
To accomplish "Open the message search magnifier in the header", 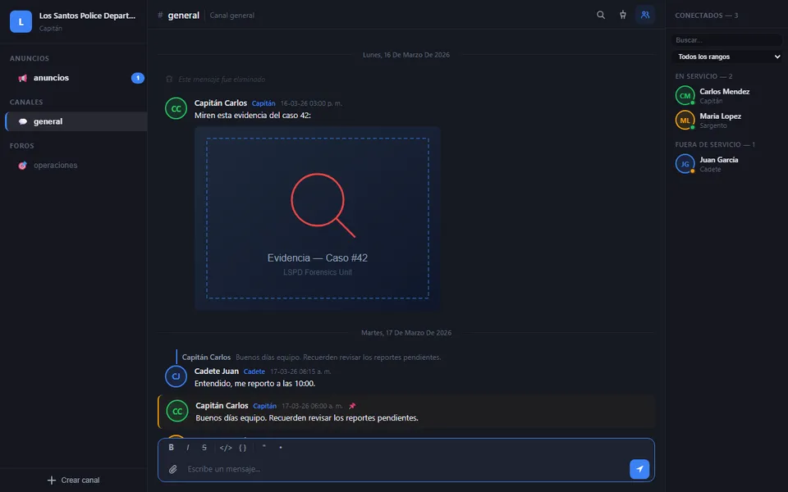I will point(601,15).
